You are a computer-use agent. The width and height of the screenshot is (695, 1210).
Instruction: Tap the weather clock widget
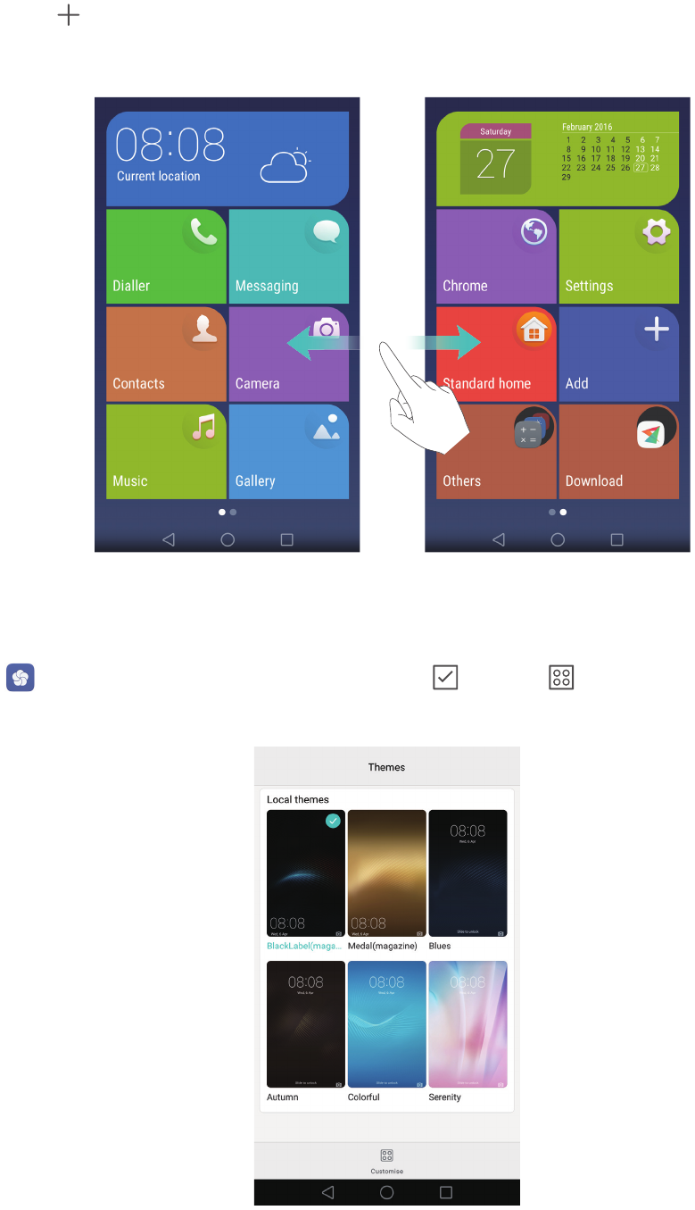click(228, 159)
